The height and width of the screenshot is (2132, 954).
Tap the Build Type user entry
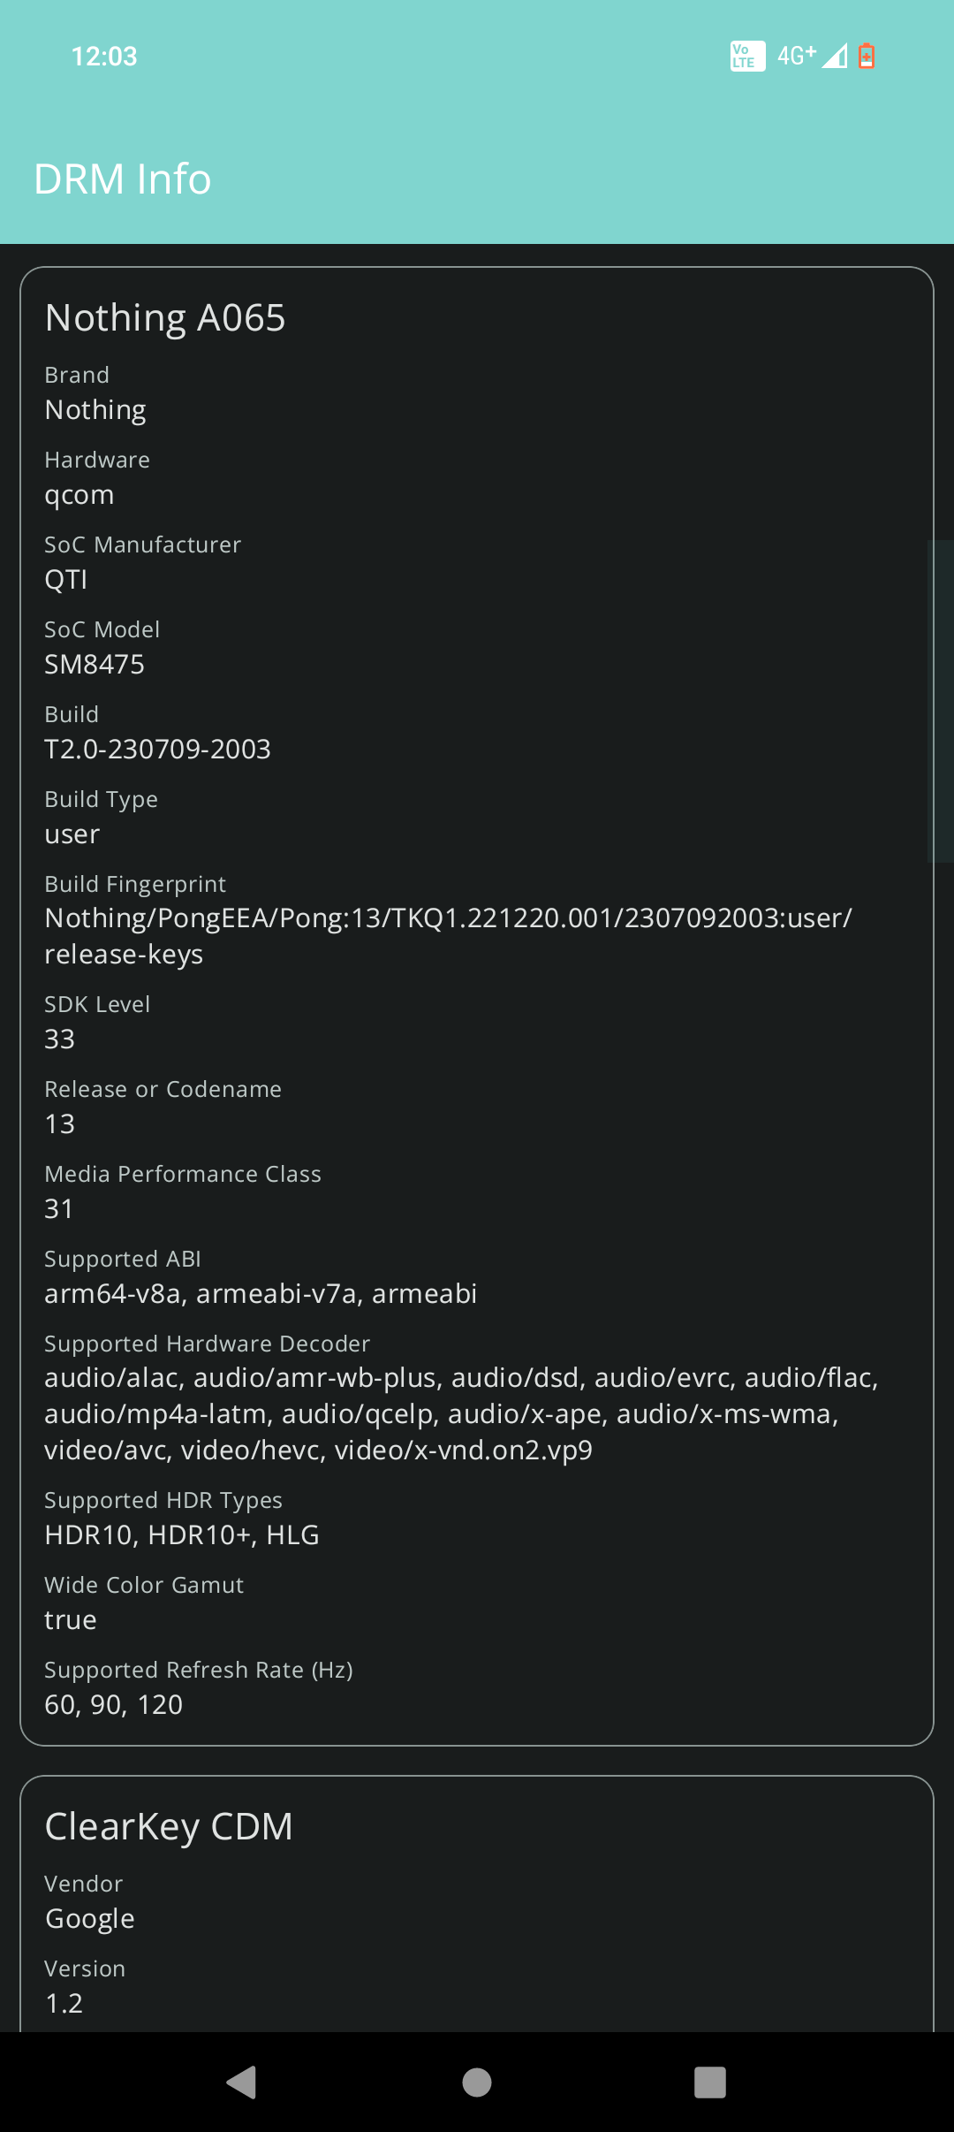72,834
